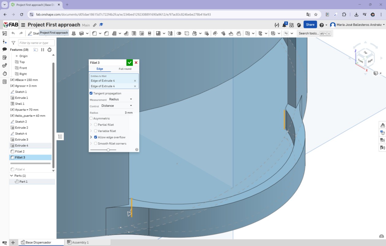Remove second Edge of Extrude 4 entry
The width and height of the screenshot is (386, 246).
(135, 86)
